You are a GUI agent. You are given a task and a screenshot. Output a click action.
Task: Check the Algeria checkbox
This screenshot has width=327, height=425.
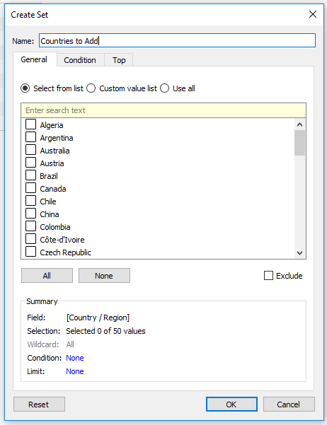30,124
